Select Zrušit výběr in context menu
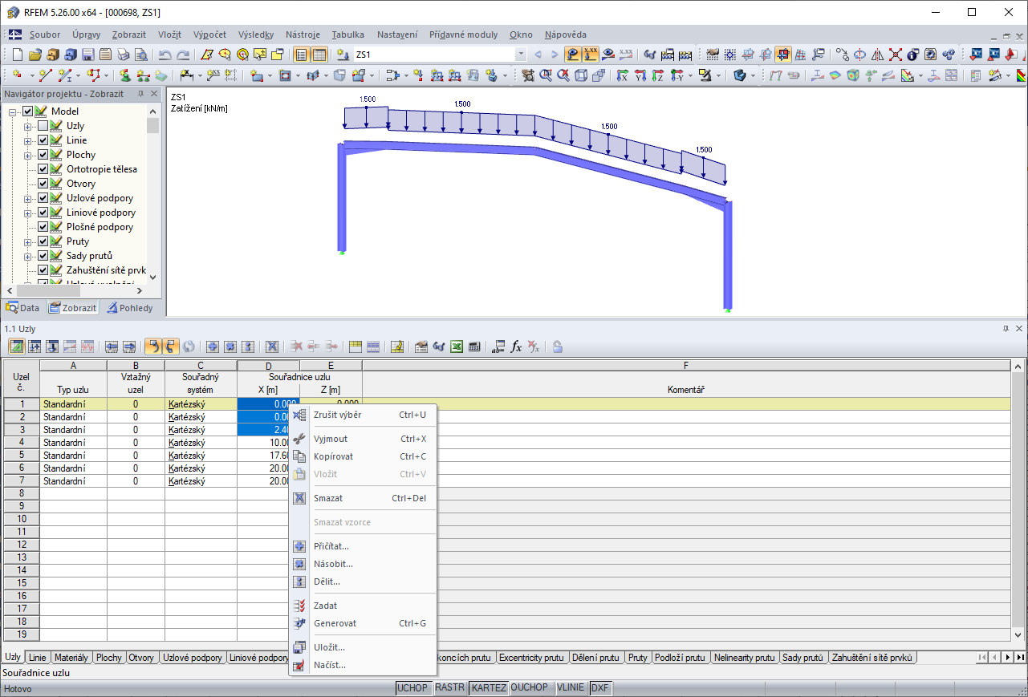Image resolution: width=1028 pixels, height=697 pixels. point(362,415)
